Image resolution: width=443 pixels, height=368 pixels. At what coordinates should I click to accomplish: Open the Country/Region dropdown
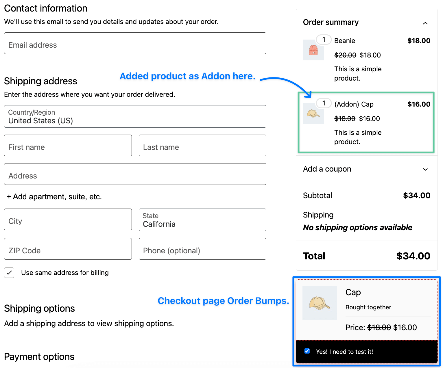[135, 116]
